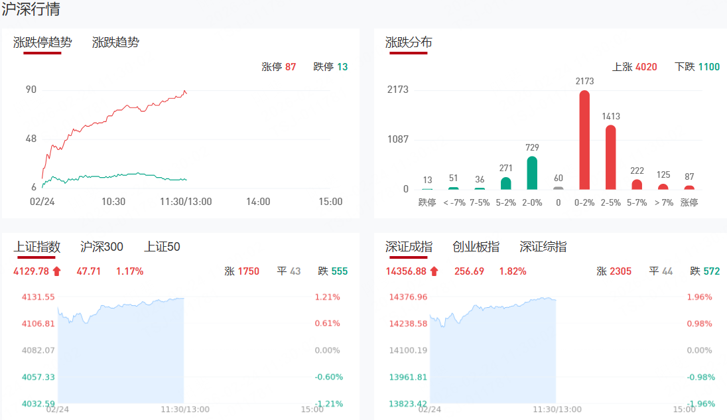This screenshot has width=727, height=420.
Task: Click the 涨 1750 count
Action: 242,271
